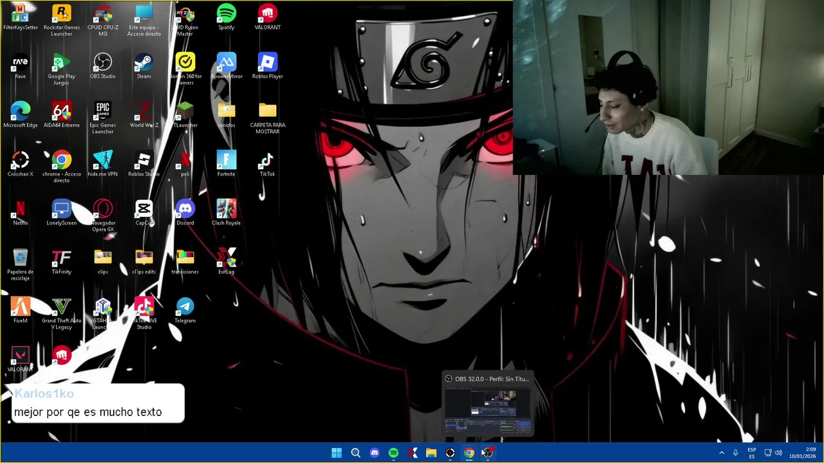Open the ESP ES language switcher

[x=752, y=453]
